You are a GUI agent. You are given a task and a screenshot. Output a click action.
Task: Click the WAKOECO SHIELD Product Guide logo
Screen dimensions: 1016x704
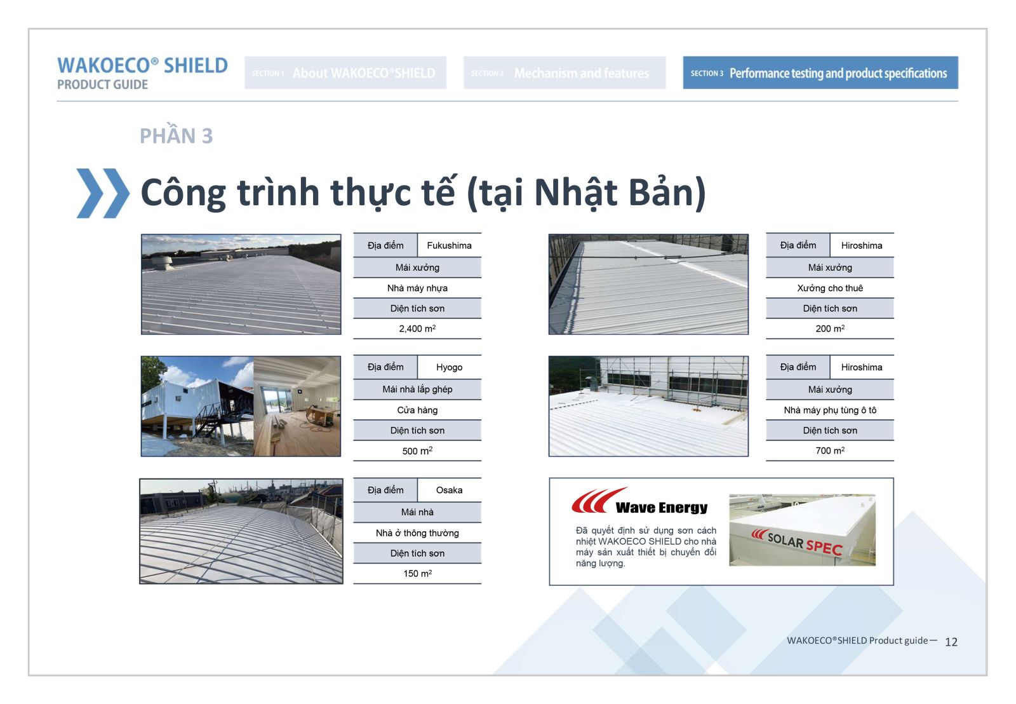pyautogui.click(x=142, y=74)
